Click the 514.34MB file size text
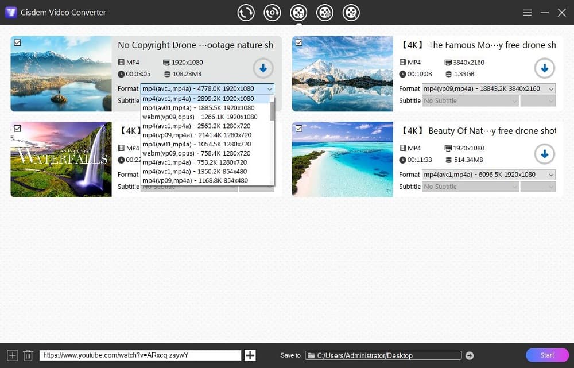This screenshot has height=368, width=574. pyautogui.click(x=468, y=160)
